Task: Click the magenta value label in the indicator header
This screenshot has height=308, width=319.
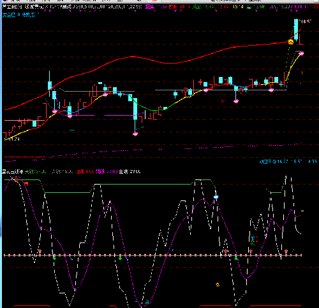Action: 107,171
